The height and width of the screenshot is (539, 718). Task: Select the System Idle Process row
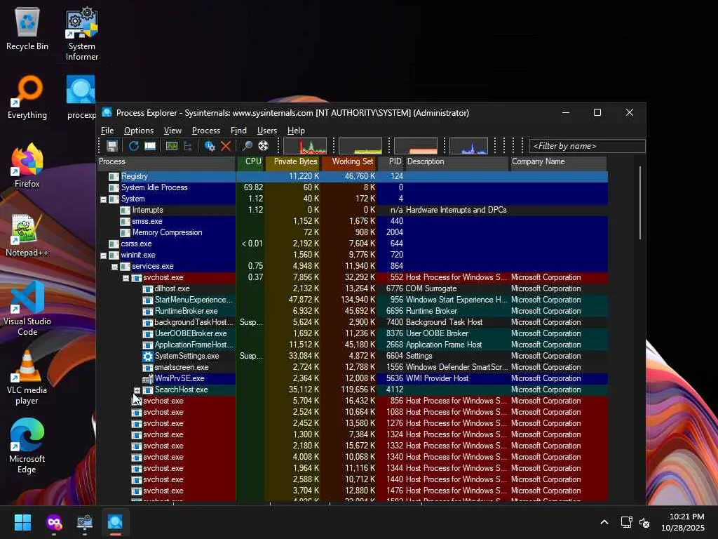[353, 187]
